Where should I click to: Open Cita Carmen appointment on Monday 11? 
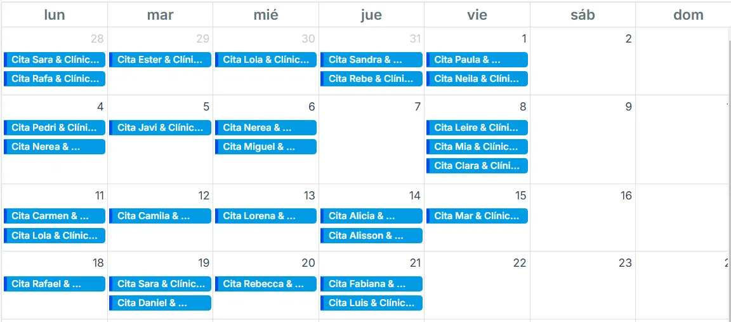coord(55,216)
